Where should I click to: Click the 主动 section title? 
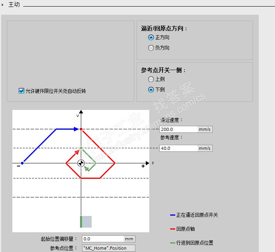tap(14, 5)
